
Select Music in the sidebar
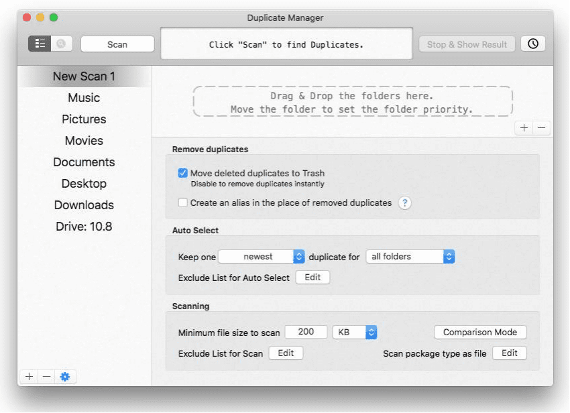point(84,98)
